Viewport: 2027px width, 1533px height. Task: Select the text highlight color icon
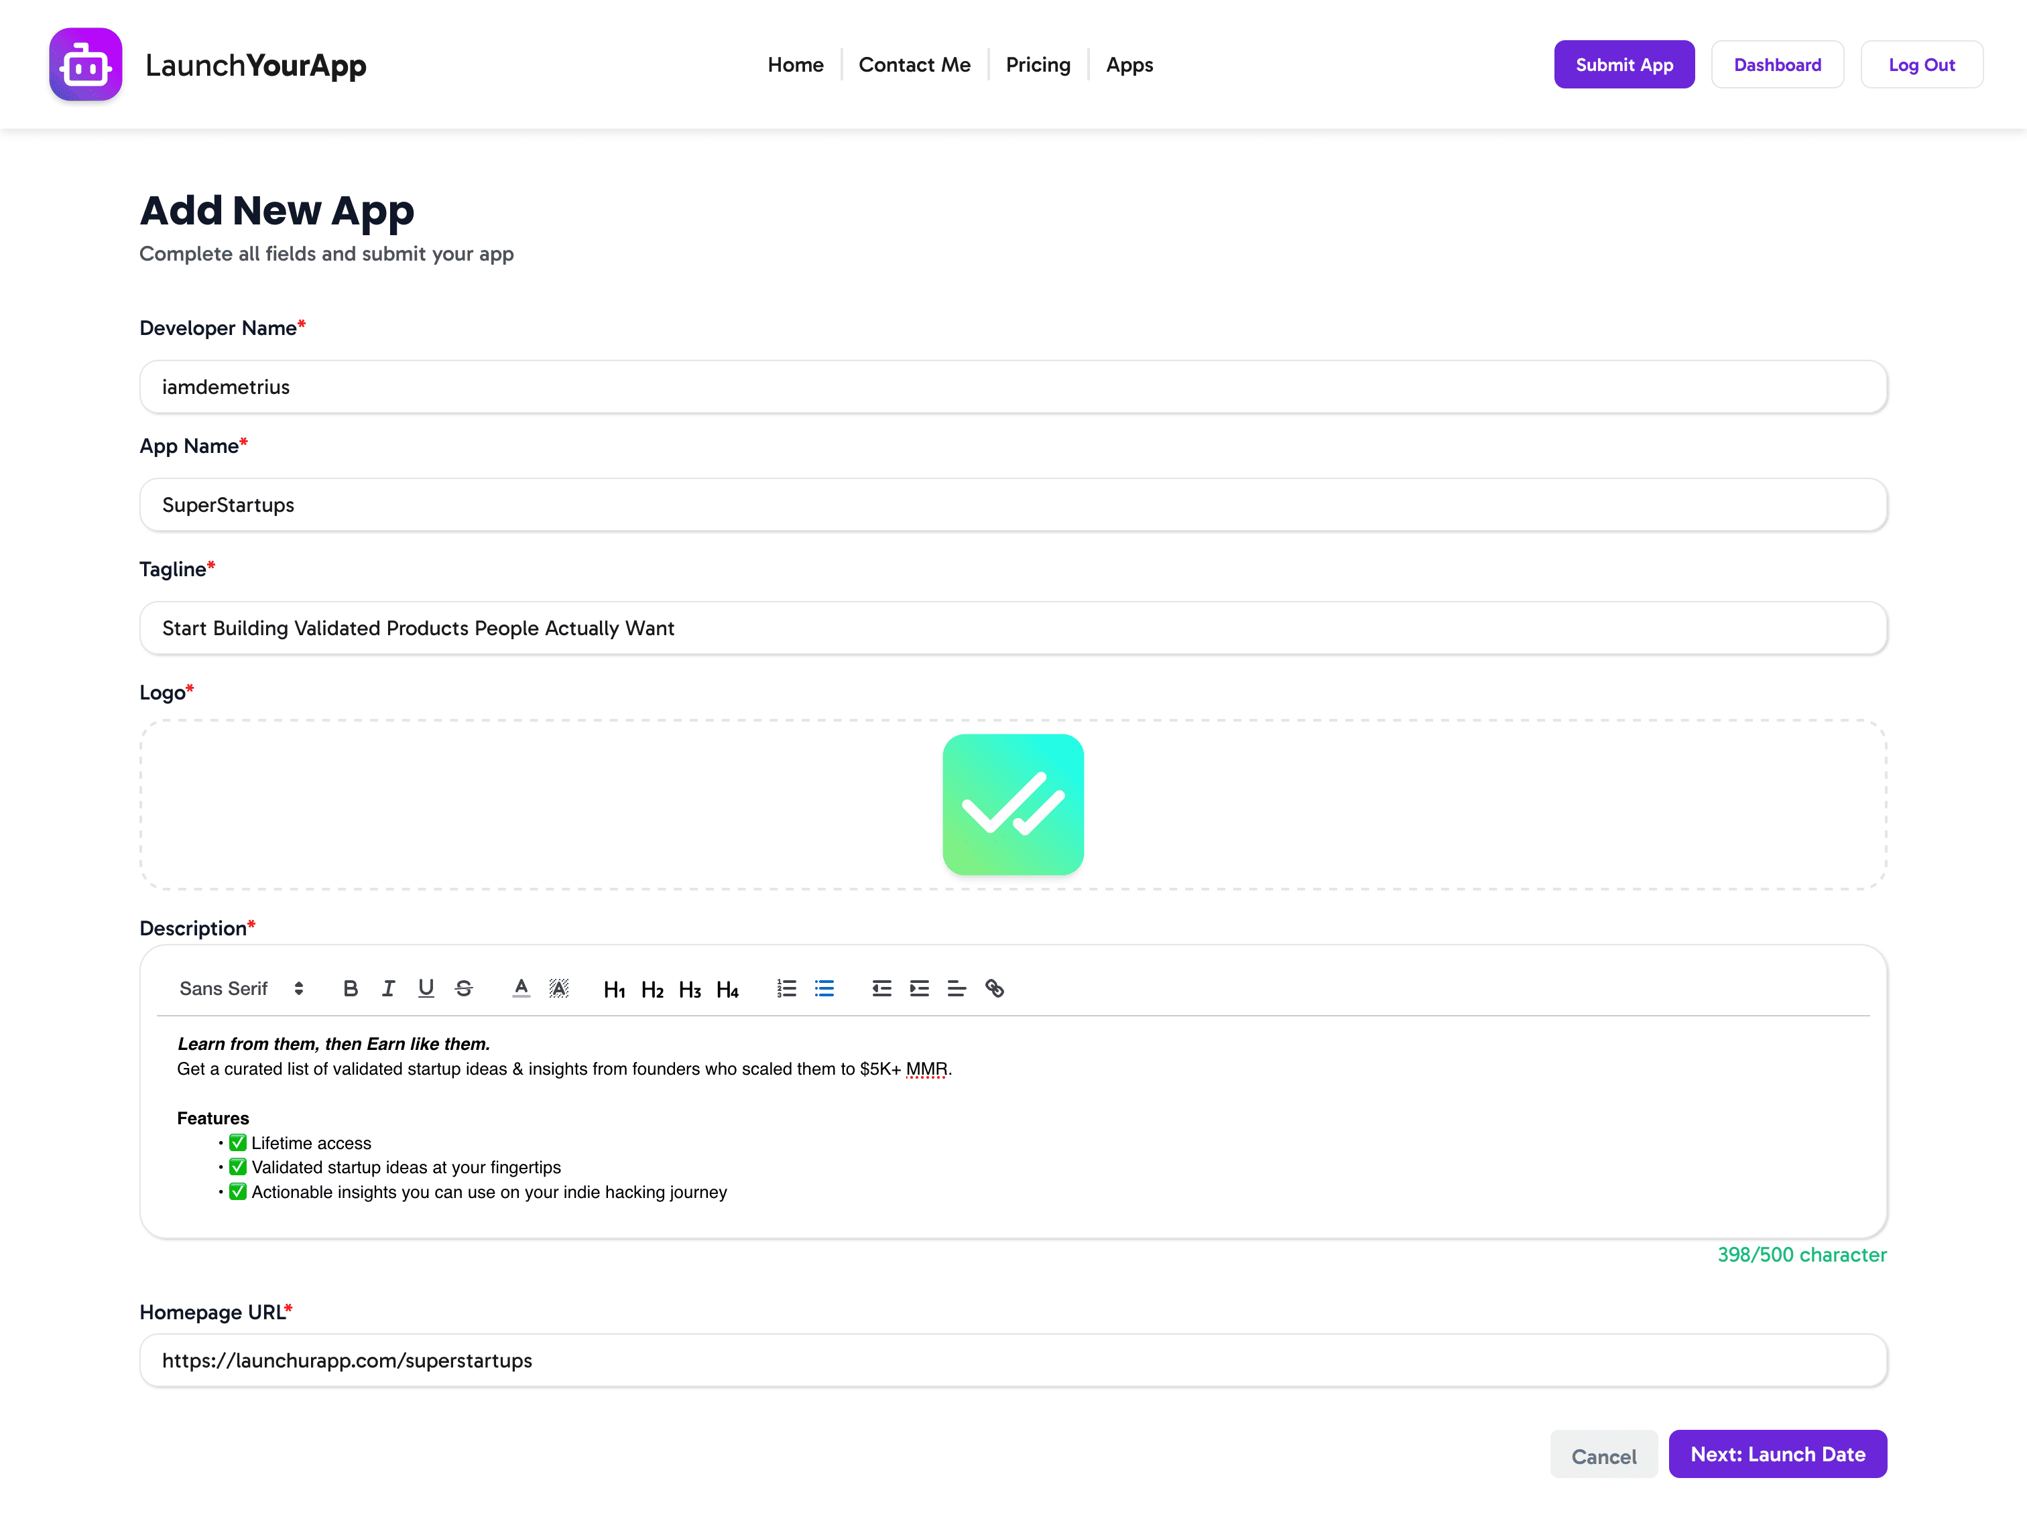559,988
